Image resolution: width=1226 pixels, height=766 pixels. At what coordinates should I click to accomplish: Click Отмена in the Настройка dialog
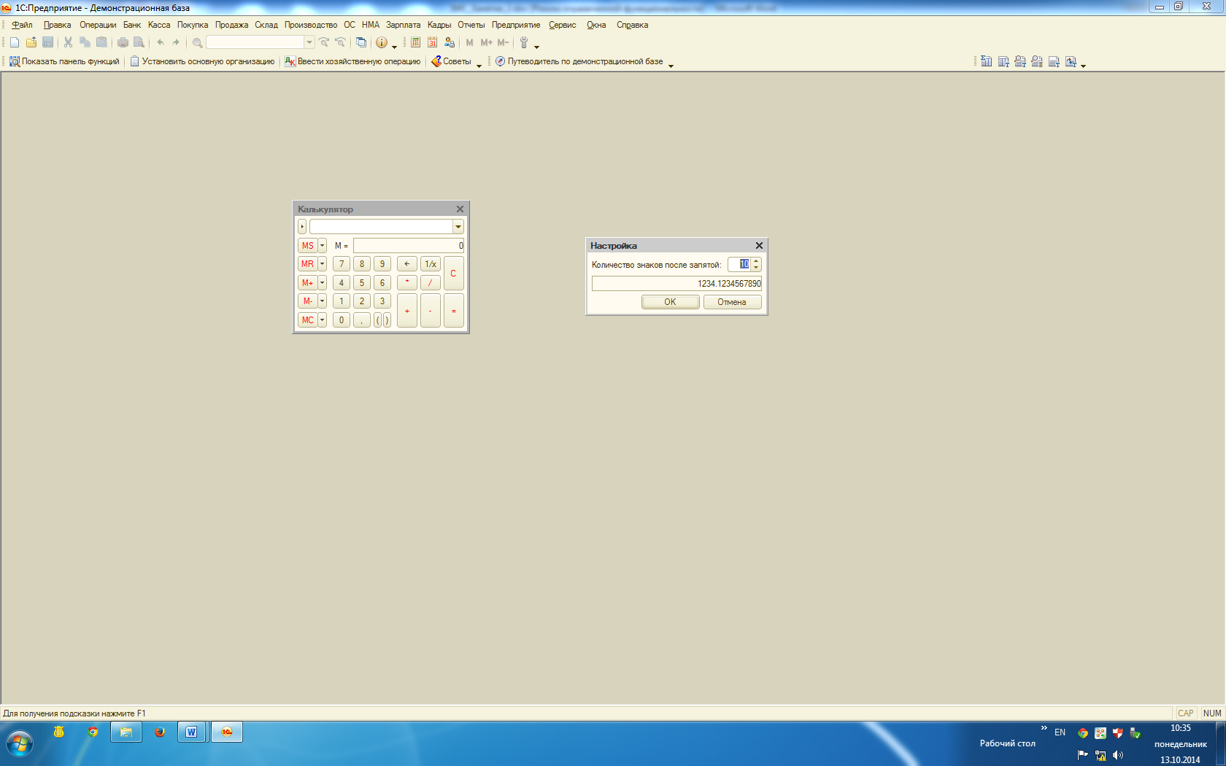tap(732, 302)
